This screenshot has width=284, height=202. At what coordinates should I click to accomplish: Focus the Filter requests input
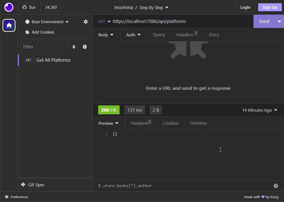[44, 47]
